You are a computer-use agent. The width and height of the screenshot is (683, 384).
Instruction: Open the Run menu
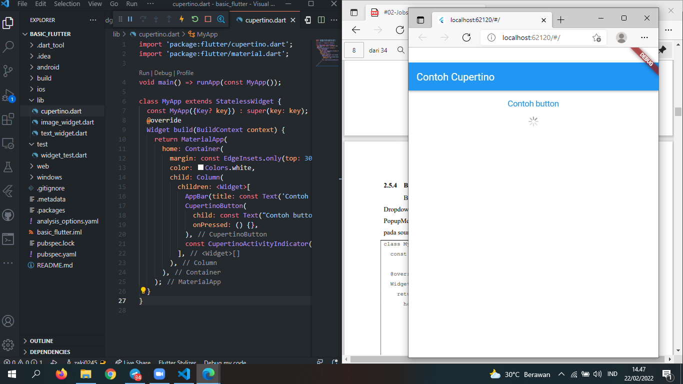pyautogui.click(x=131, y=4)
